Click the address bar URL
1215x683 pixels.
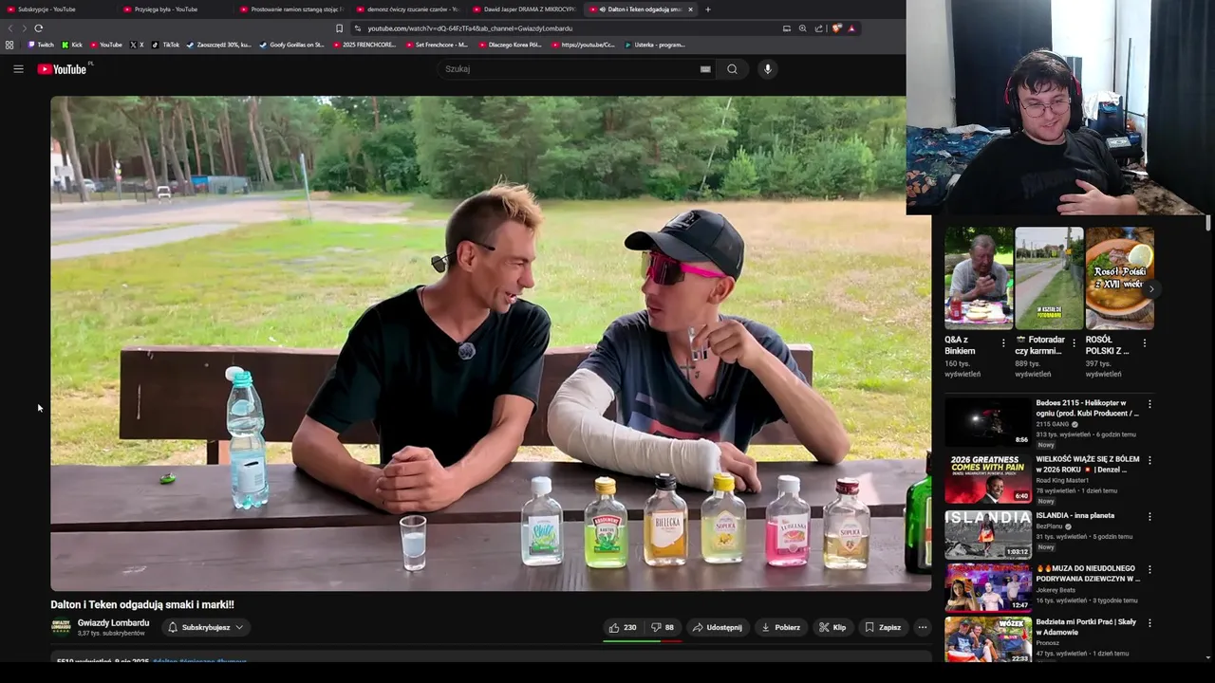coord(470,28)
